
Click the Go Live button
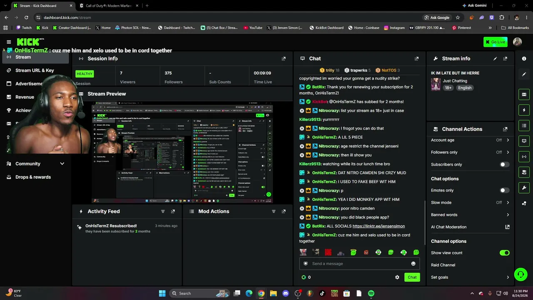point(496,42)
